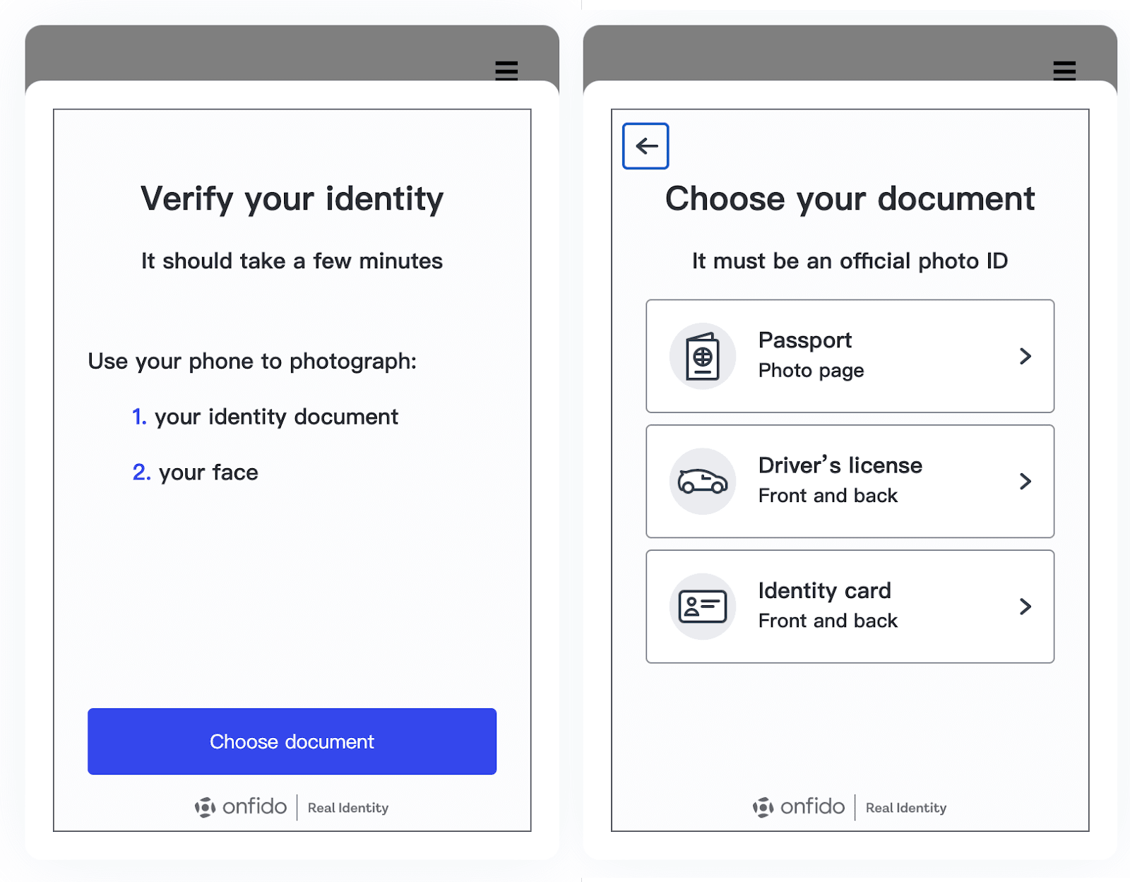Open hamburger menu on Verify identity screen
Screen dimensions: 1130x882
tap(506, 71)
